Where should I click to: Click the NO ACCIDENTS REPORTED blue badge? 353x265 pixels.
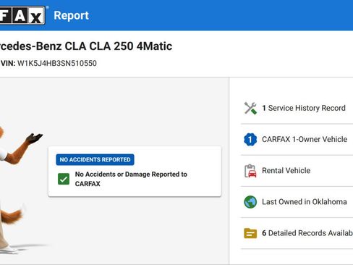pyautogui.click(x=95, y=159)
